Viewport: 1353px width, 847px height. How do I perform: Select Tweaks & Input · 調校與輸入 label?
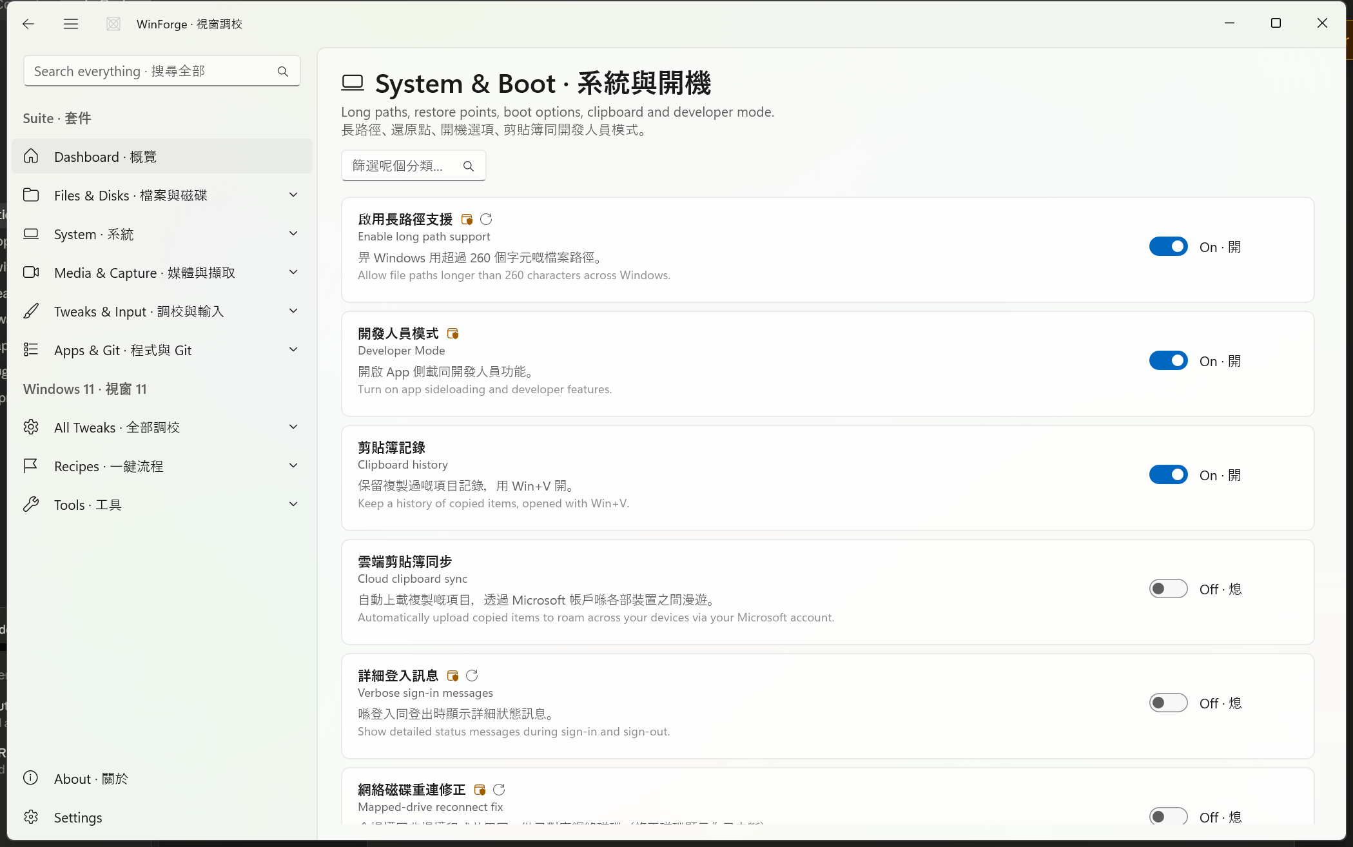tap(139, 311)
